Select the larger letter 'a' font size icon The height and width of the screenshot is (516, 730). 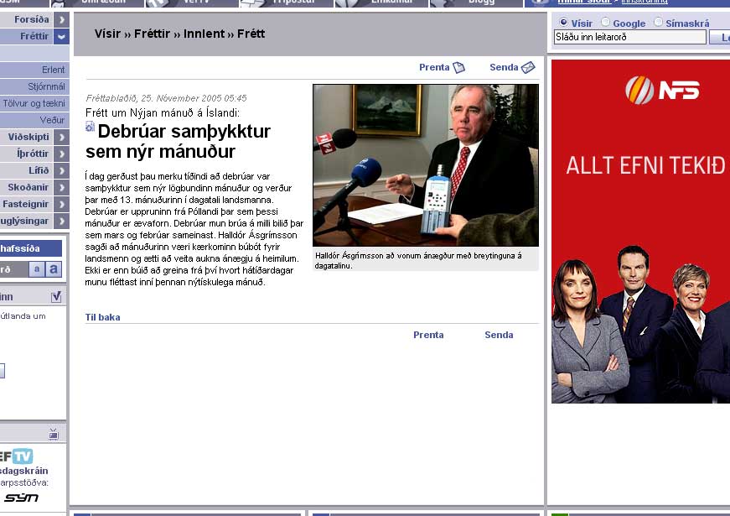tap(54, 269)
